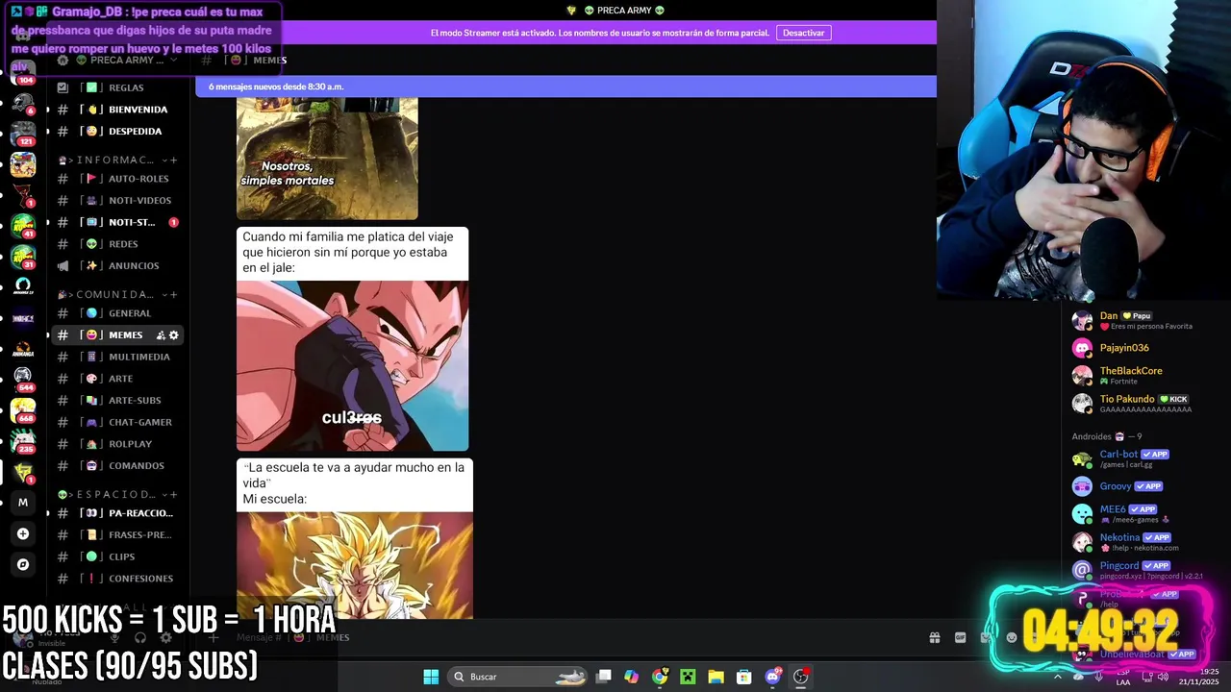Open Copilot icon in taskbar
The image size is (1231, 692).
point(631,677)
